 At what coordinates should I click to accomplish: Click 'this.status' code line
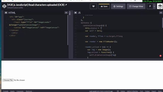tap(93, 28)
